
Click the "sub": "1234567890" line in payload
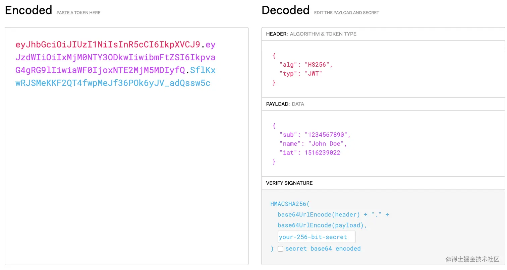(315, 135)
